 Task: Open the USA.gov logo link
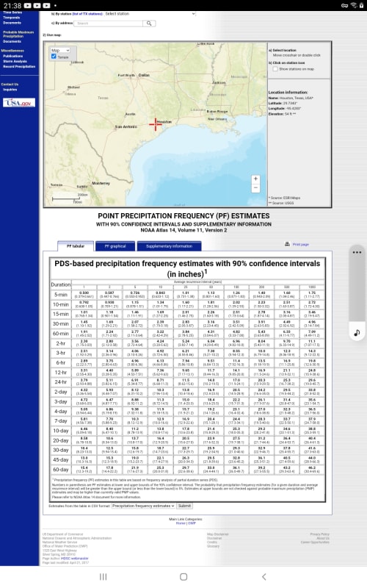tap(19, 103)
